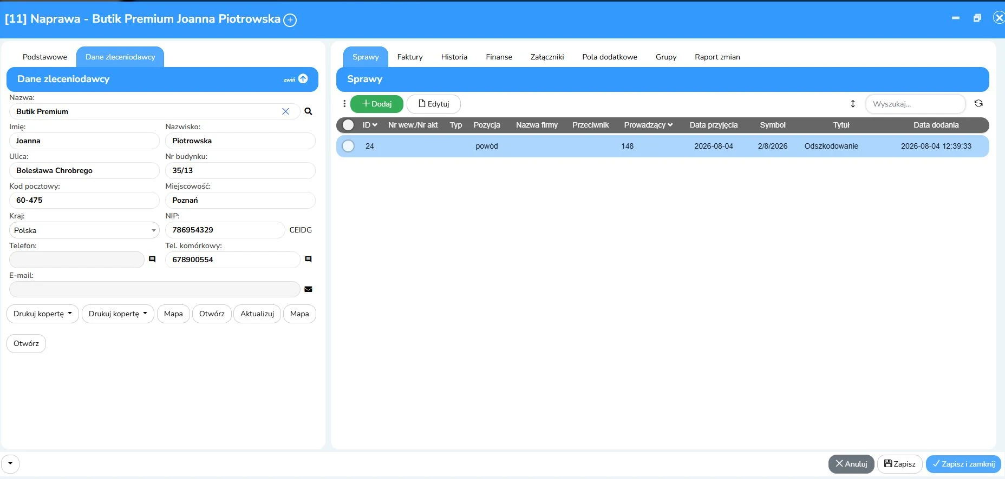
Task: Click the magnifier search icon next to Nazwa
Action: pos(308,111)
